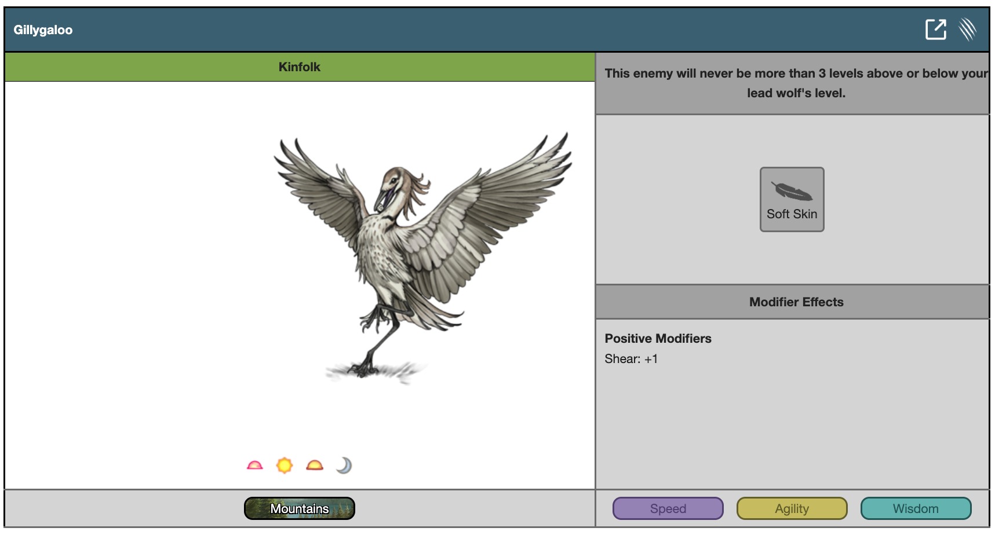
Task: Select the Soft Skin label text
Action: click(x=792, y=214)
